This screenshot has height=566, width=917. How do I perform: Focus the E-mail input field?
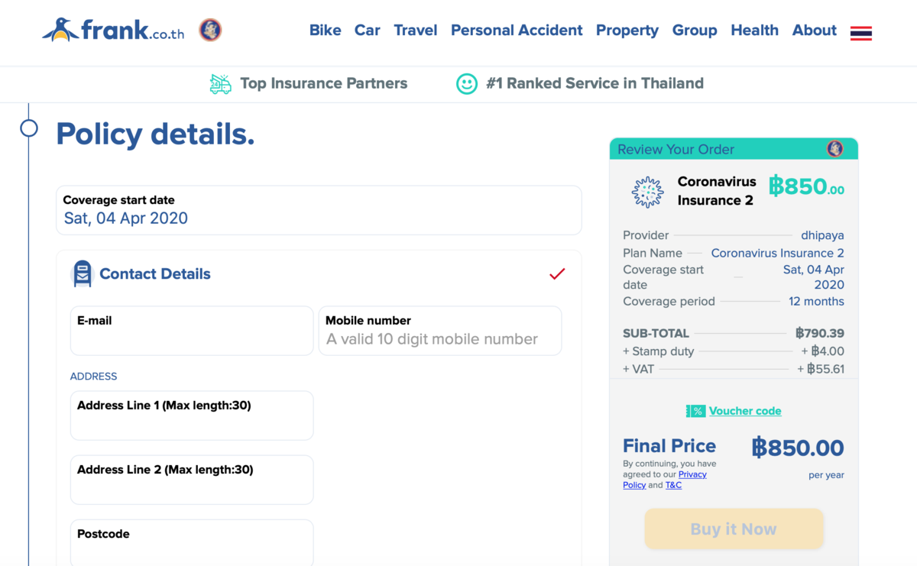click(x=192, y=331)
